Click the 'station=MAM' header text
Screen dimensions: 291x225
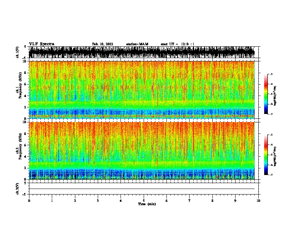[x=137, y=44]
